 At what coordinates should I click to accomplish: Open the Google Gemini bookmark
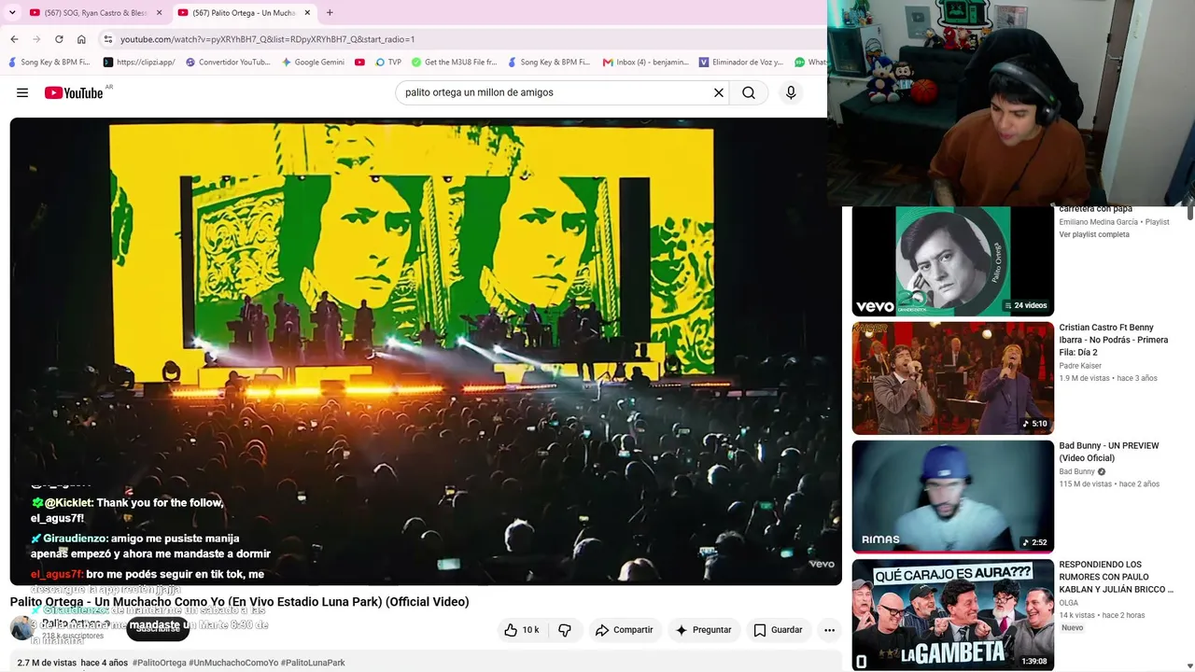(313, 63)
